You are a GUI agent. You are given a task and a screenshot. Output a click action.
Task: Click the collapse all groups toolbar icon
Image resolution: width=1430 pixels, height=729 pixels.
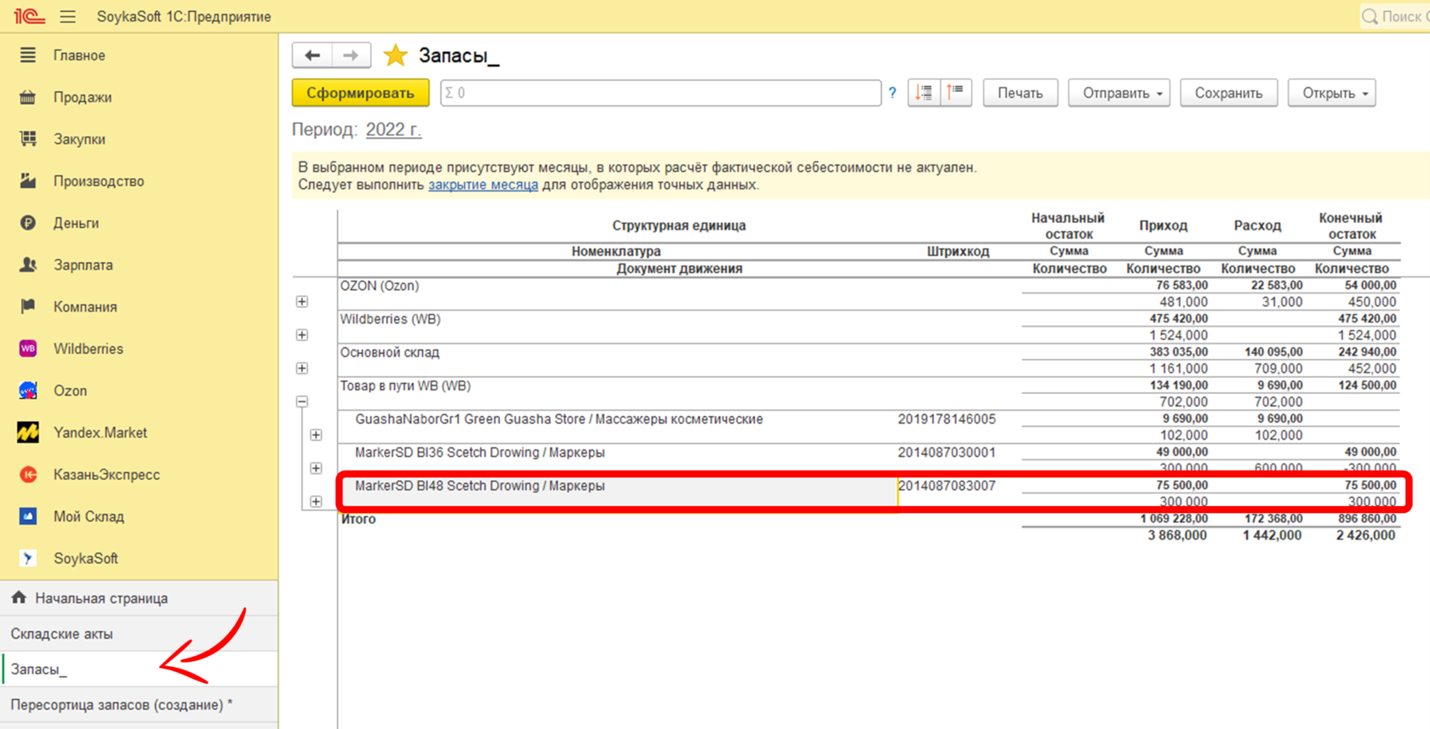(x=956, y=93)
